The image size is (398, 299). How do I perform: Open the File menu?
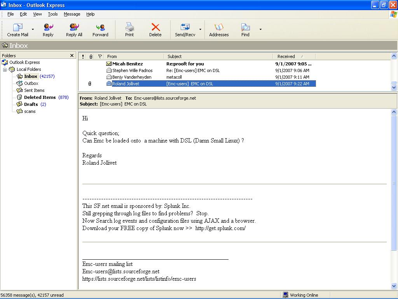coord(10,14)
